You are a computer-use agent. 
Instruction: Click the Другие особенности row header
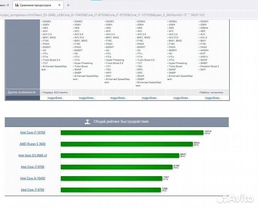(22, 92)
